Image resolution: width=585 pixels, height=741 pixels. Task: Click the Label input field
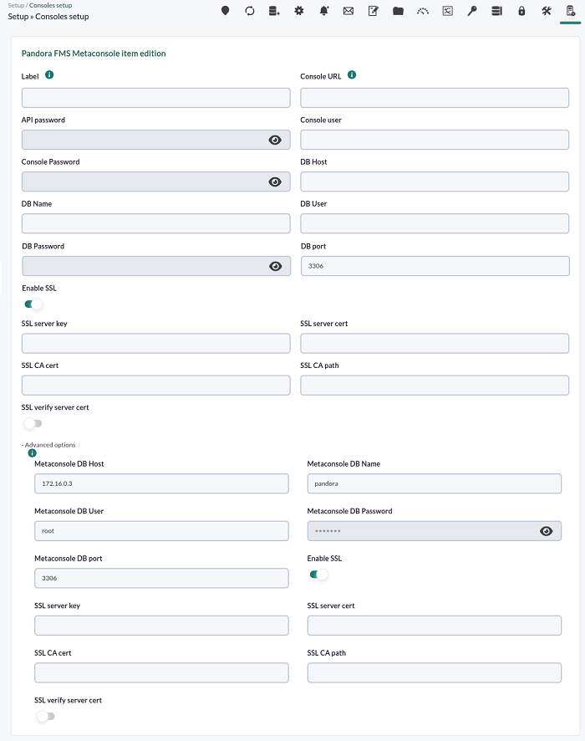156,98
